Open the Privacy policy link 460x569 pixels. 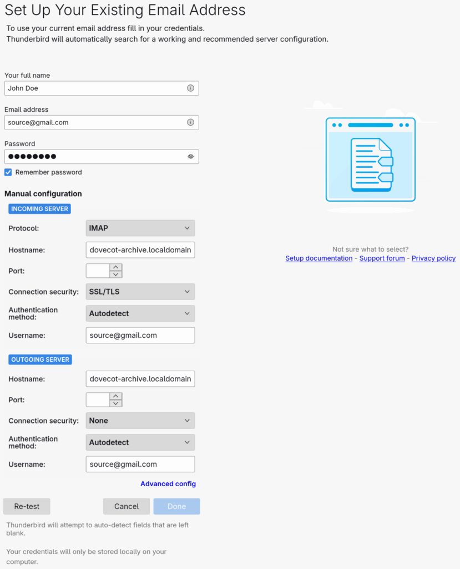(x=433, y=258)
